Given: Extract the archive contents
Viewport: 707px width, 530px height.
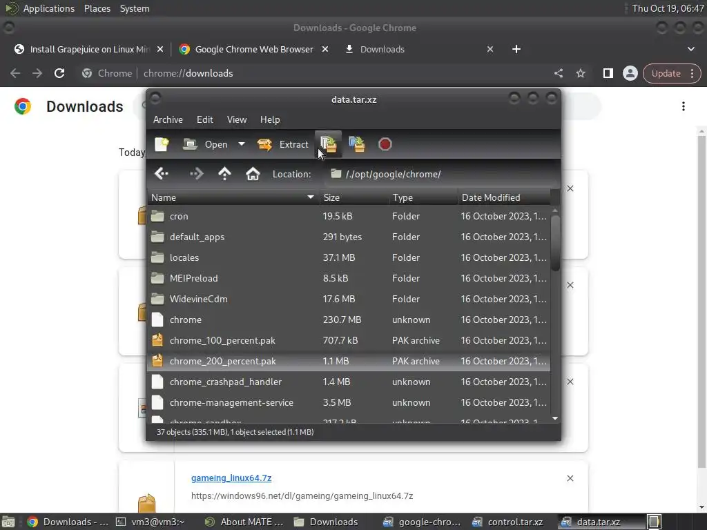Looking at the screenshot, I should pyautogui.click(x=282, y=144).
